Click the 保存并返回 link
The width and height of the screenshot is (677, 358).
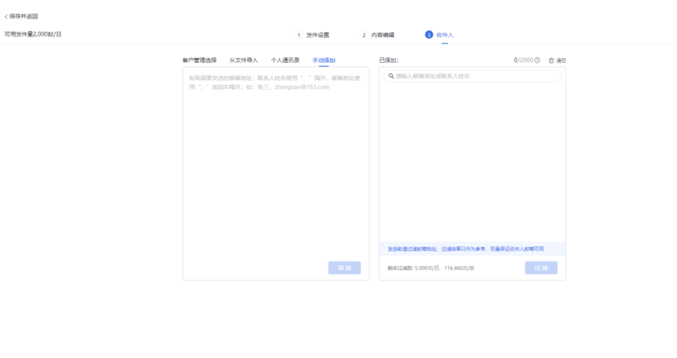click(24, 16)
